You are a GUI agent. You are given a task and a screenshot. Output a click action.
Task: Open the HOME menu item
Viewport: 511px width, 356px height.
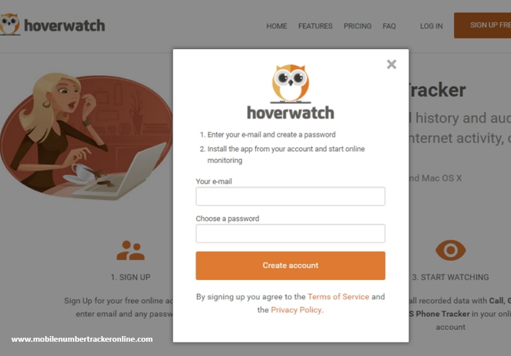277,26
